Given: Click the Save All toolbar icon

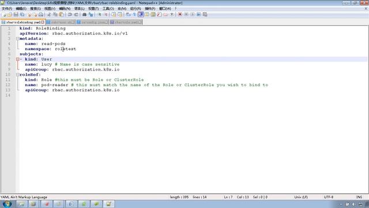Looking at the screenshot, I should pyautogui.click(x=22, y=14).
